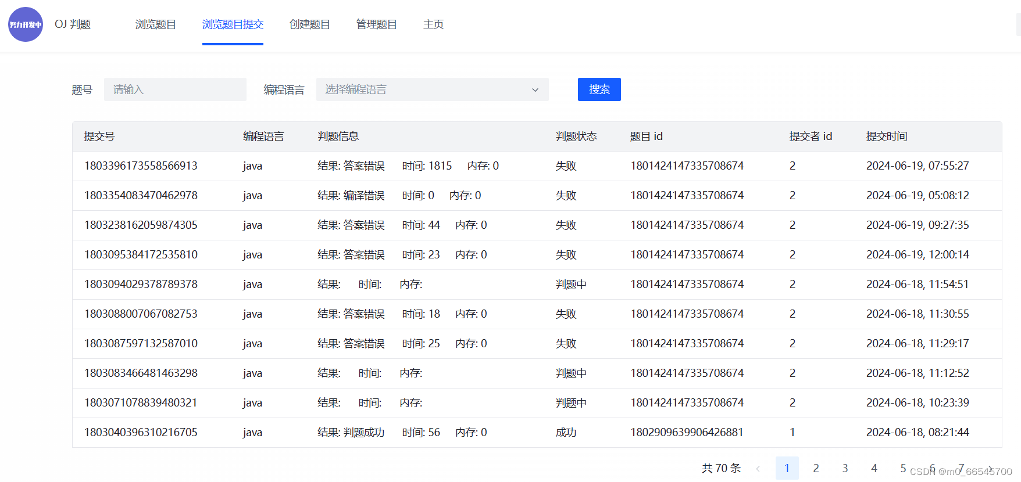
Task: Click the 共 70 条 total count
Action: click(x=721, y=468)
